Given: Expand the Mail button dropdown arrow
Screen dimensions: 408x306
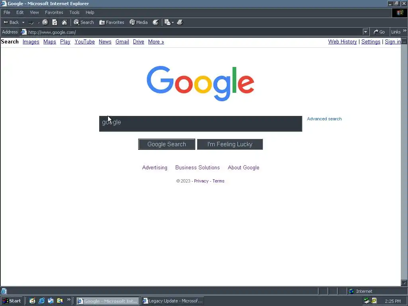Looking at the screenshot, I should [x=173, y=22].
